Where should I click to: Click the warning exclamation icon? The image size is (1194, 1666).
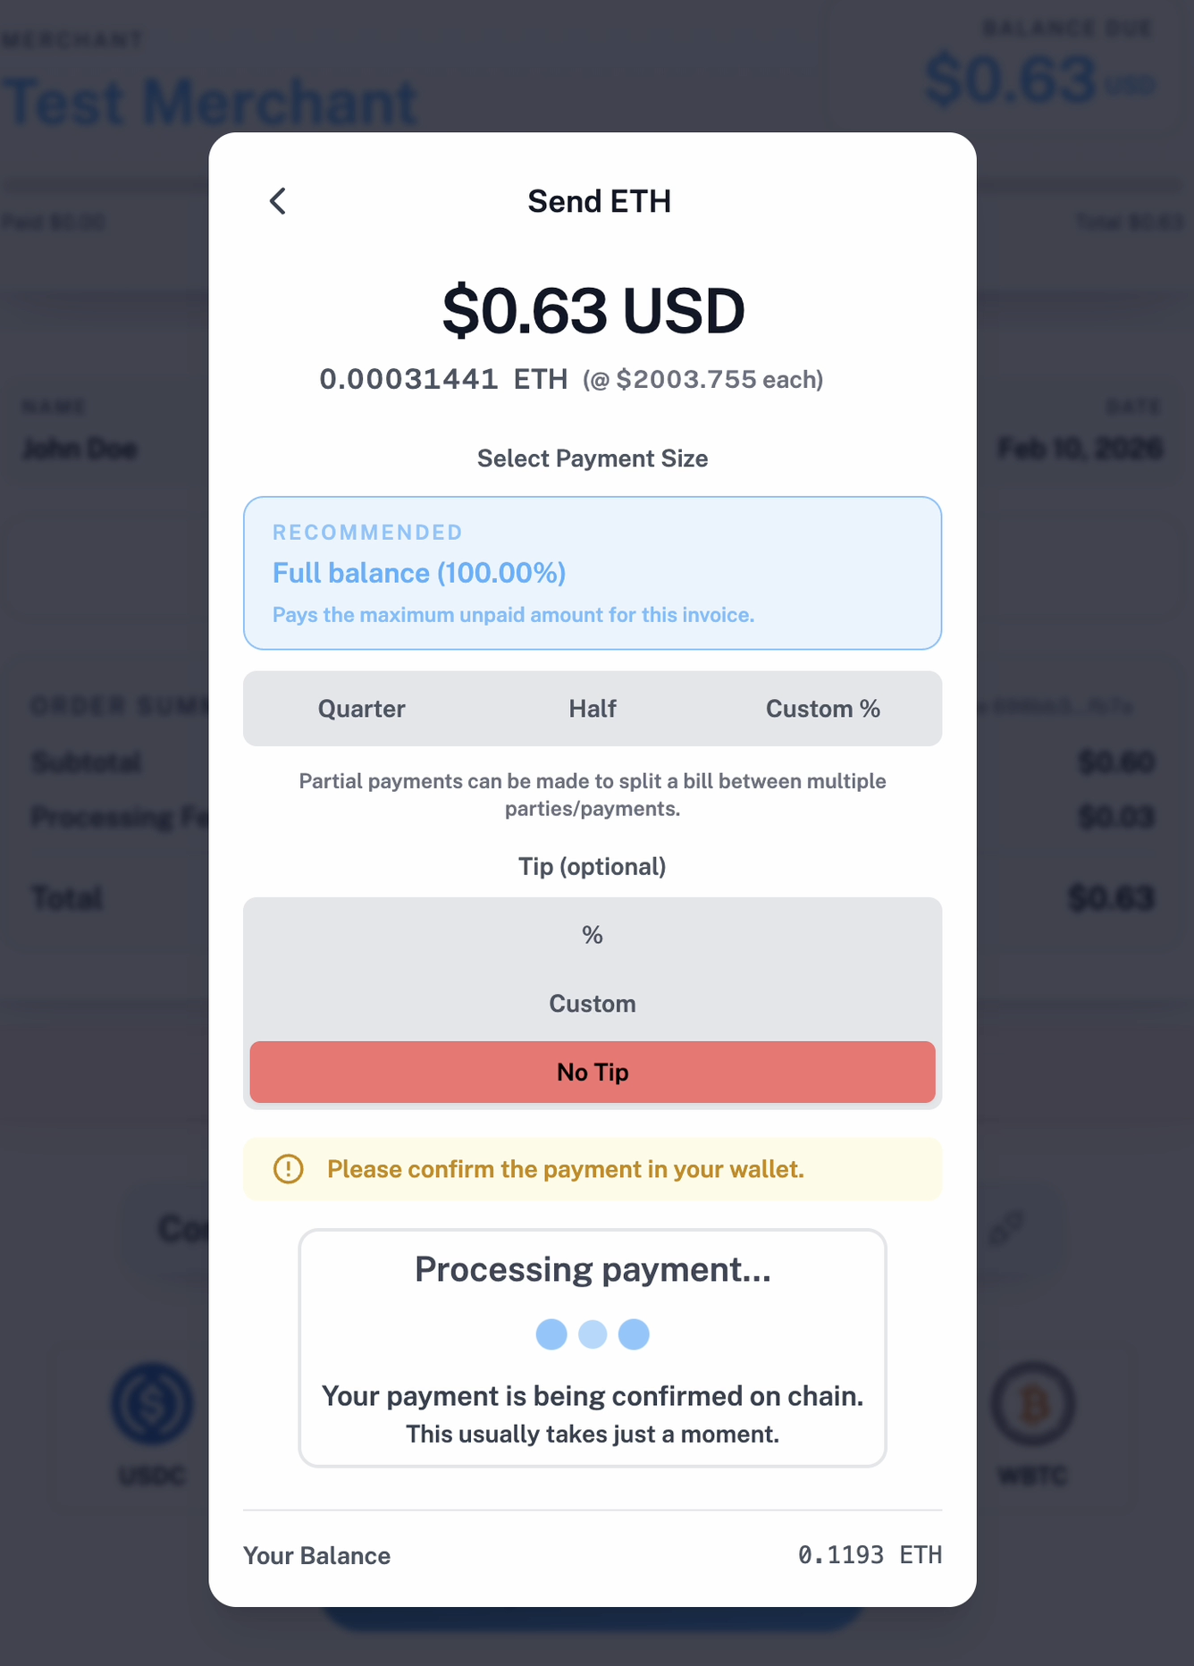click(288, 1168)
